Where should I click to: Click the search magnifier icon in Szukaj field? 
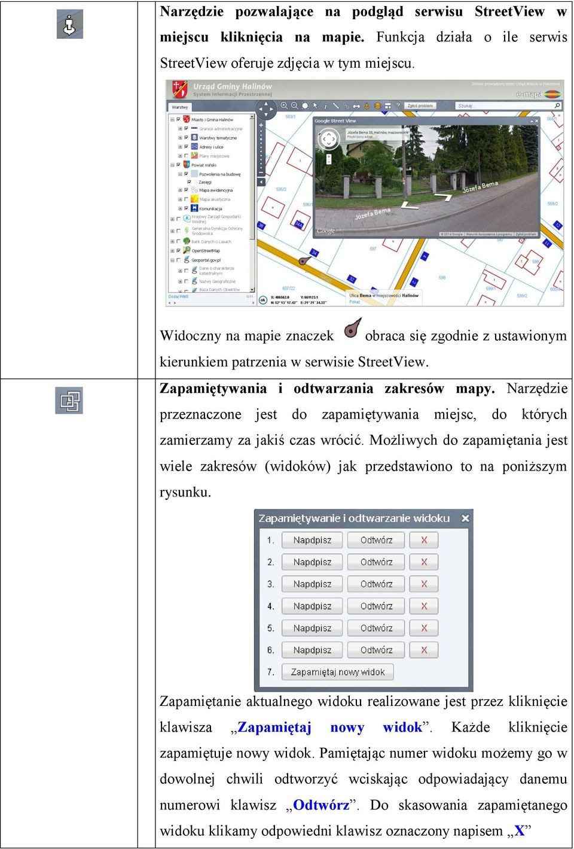[557, 106]
